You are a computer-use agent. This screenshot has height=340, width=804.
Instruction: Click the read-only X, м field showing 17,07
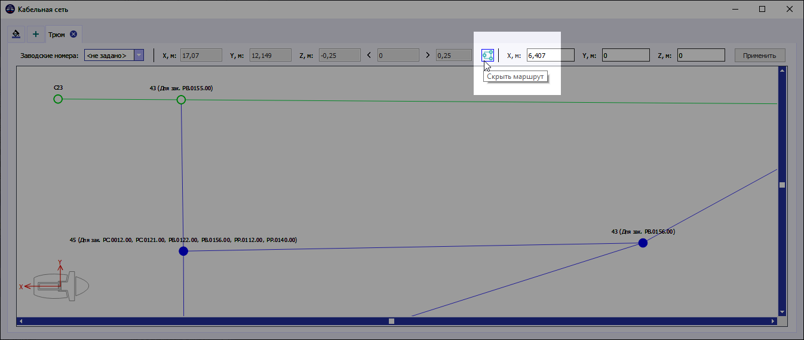coord(201,55)
